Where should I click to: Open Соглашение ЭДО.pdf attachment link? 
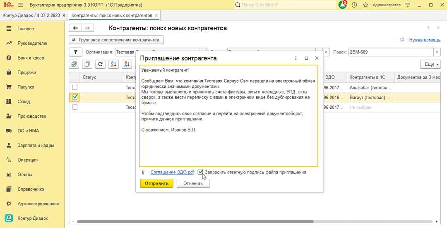172,172
